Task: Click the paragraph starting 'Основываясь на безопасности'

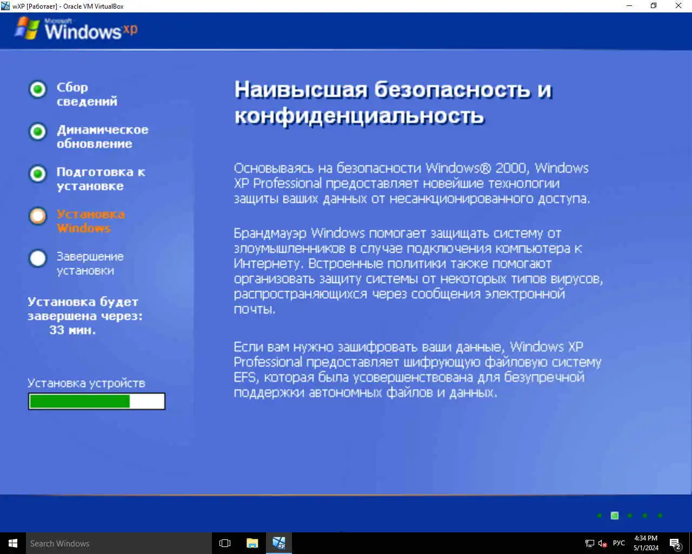Action: point(412,183)
